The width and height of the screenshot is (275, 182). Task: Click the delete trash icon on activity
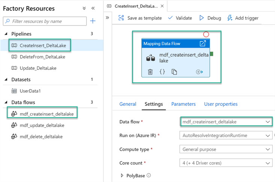click(150, 72)
